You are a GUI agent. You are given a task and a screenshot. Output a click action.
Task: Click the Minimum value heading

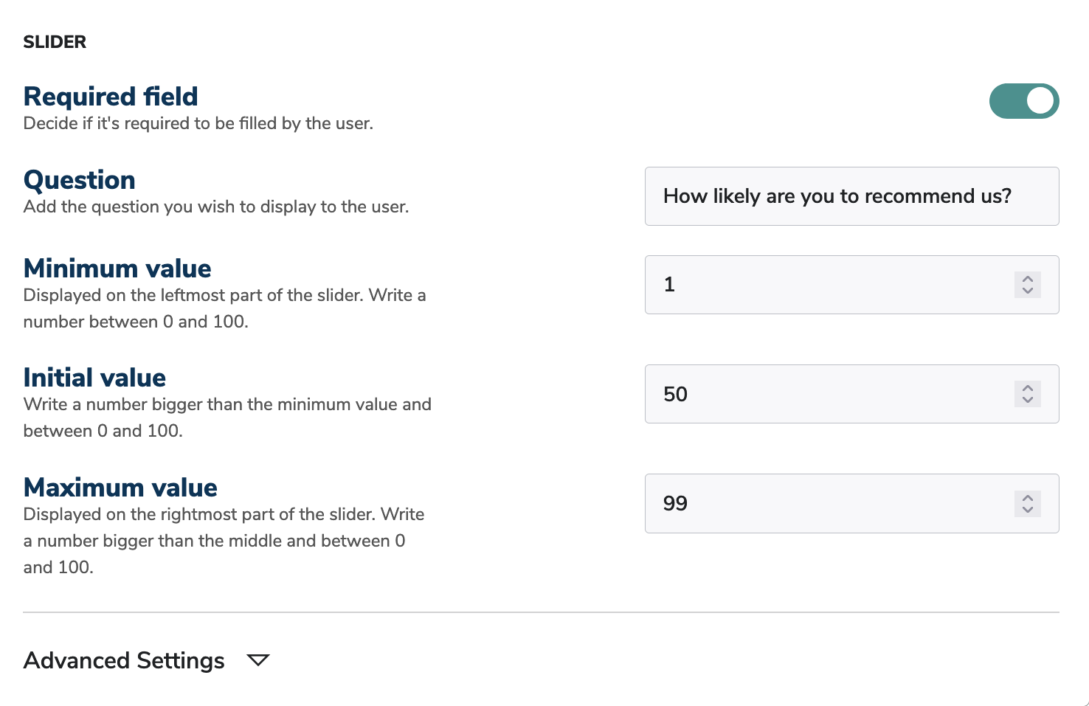pos(117,268)
